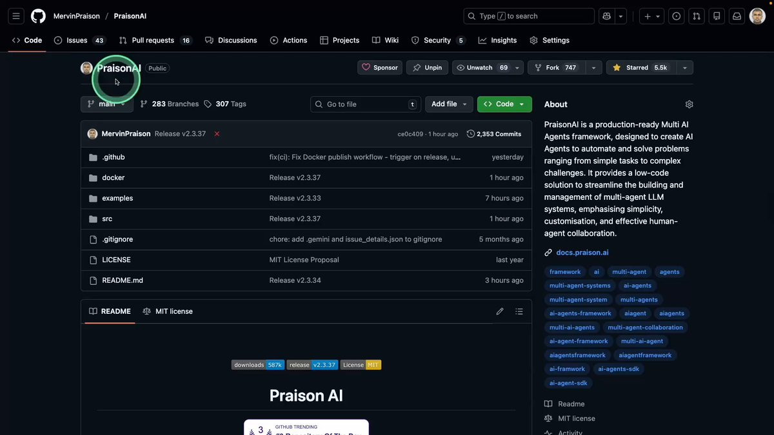This screenshot has width=774, height=435.
Task: Click the 'framework' topic tag
Action: point(565,272)
